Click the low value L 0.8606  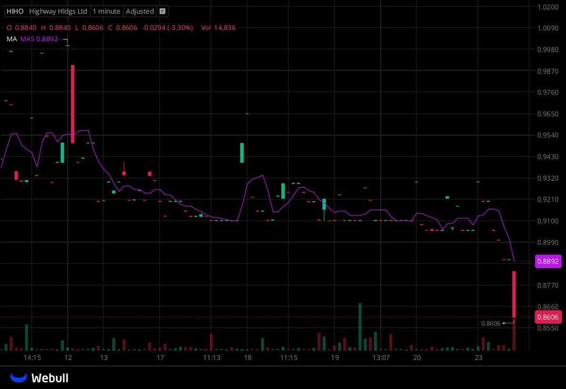point(89,28)
